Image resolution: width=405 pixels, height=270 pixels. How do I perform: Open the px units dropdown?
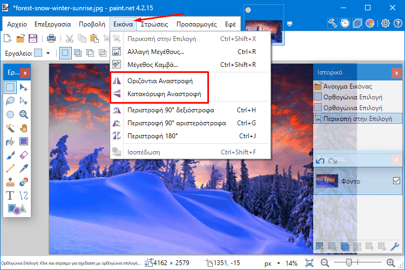click(272, 264)
